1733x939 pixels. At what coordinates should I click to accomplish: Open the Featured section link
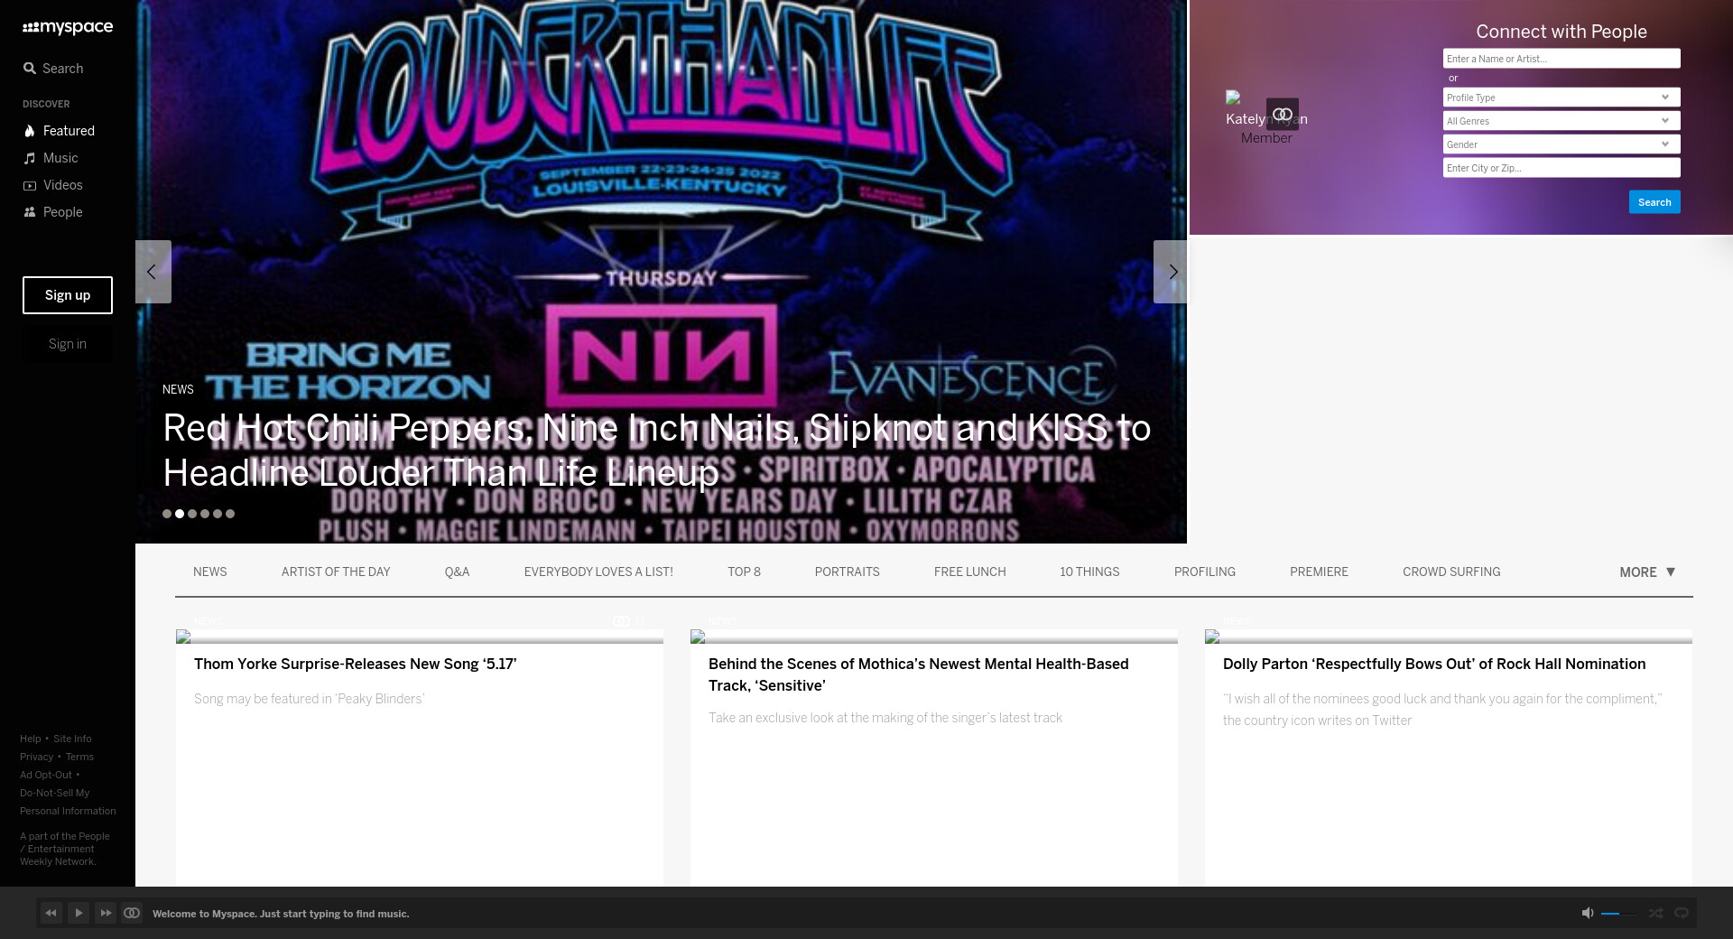point(69,131)
